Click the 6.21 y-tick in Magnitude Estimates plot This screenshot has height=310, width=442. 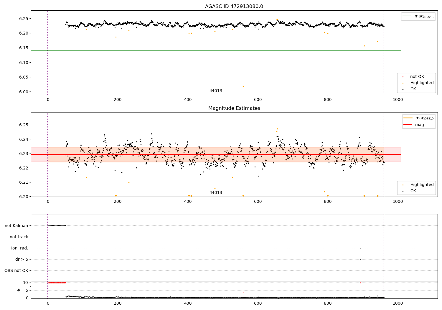point(23,182)
